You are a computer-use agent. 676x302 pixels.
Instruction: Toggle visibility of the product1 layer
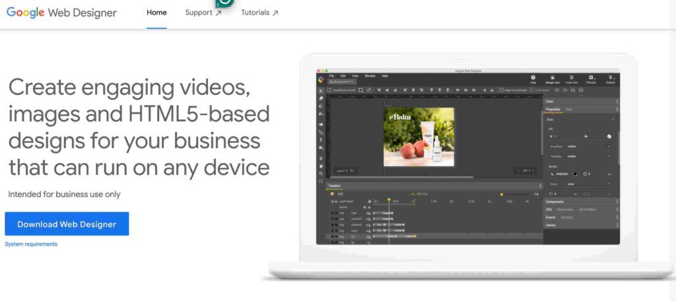coord(333,219)
